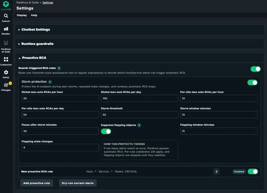
Task: Focus the Storm threshold field
Action: coord(140,115)
